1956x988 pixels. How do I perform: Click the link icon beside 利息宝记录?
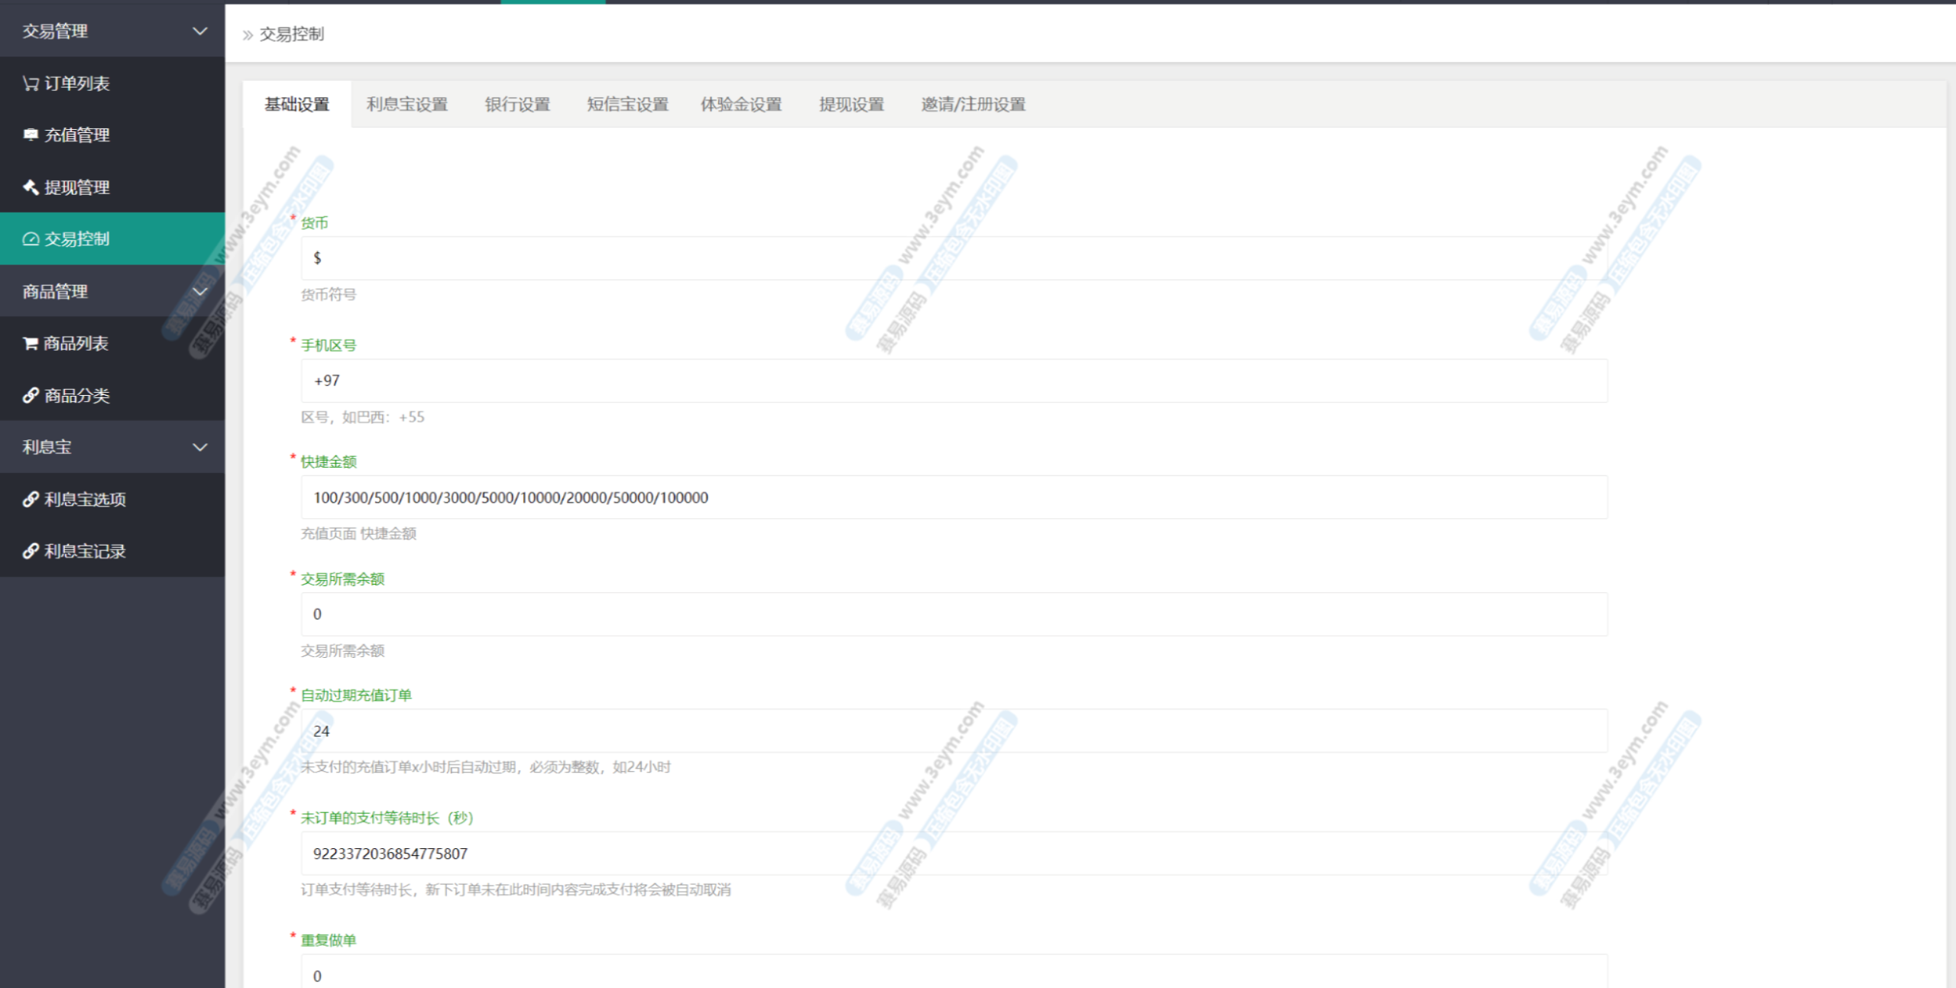(31, 551)
